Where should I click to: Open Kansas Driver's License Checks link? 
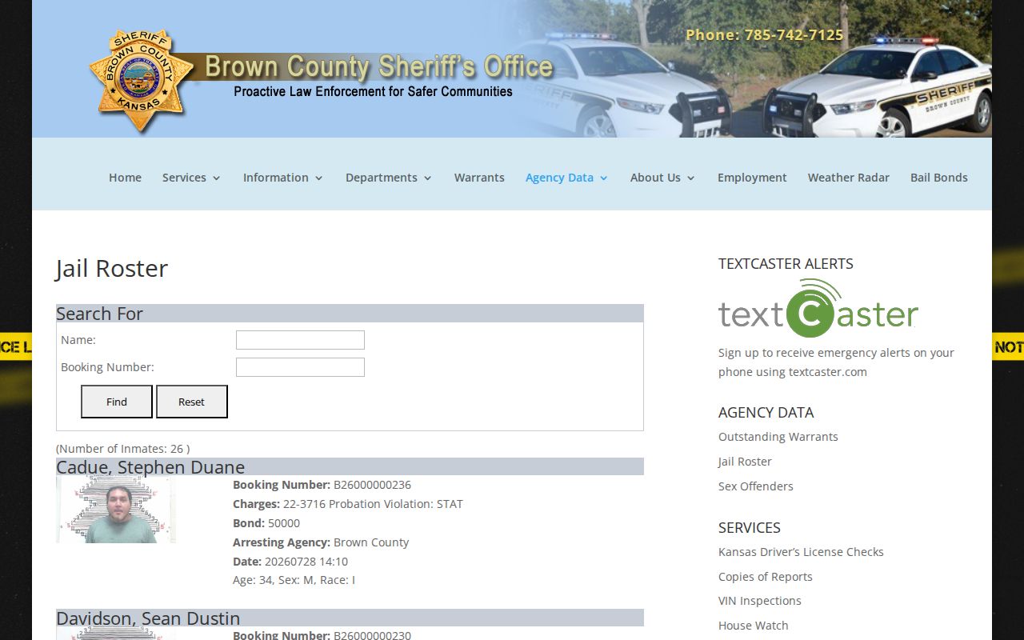coord(801,552)
